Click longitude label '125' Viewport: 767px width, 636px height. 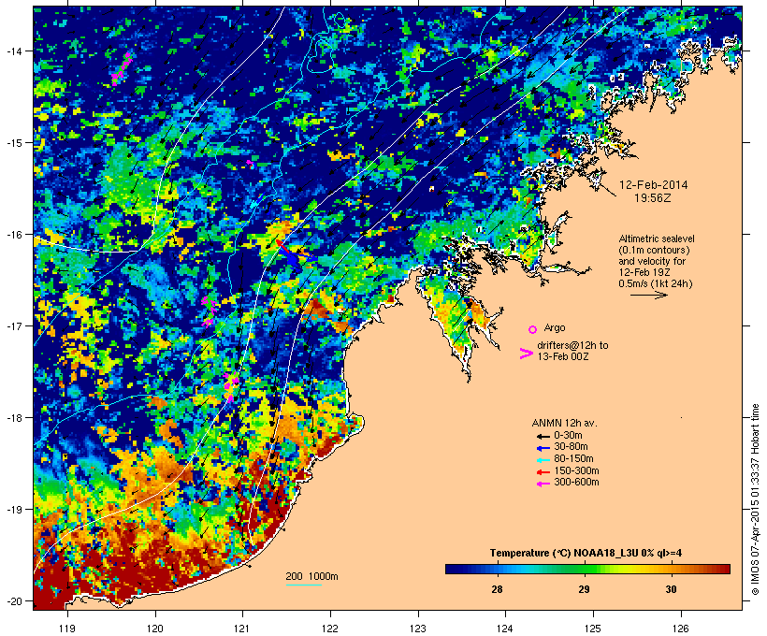pos(593,629)
